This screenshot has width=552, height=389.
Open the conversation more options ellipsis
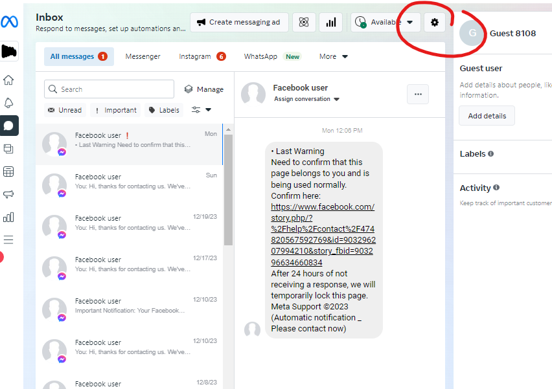click(x=418, y=94)
